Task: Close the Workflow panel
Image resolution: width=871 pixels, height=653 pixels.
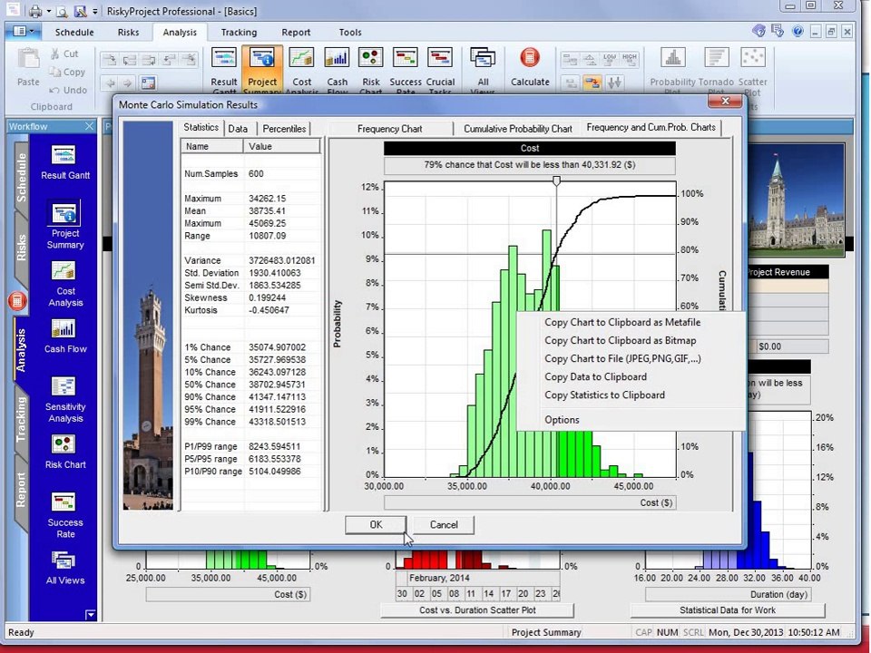Action: [x=89, y=127]
